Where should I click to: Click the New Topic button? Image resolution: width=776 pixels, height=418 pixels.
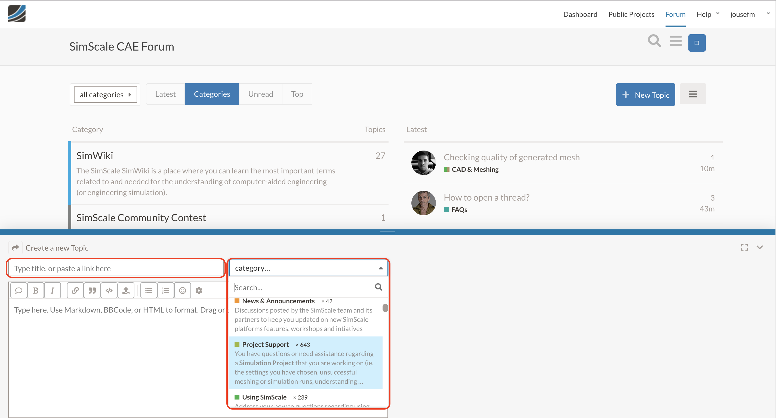coord(645,95)
